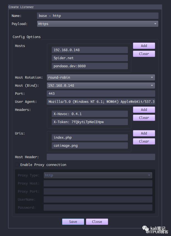Select the X-Token header entry
The height and width of the screenshot is (236, 171).
pos(90,122)
